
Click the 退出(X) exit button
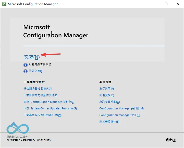pos(171,140)
